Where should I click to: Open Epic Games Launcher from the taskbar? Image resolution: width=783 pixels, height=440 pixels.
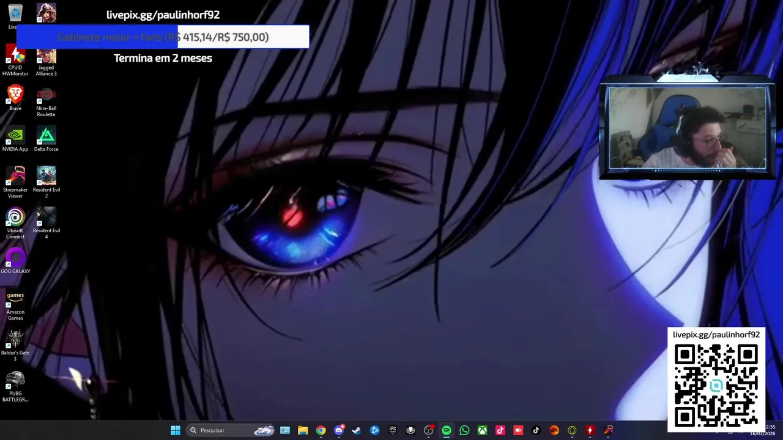393,430
